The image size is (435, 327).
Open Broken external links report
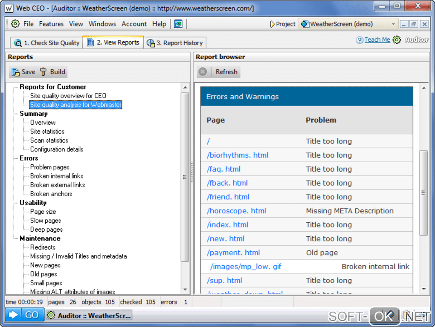tap(58, 185)
